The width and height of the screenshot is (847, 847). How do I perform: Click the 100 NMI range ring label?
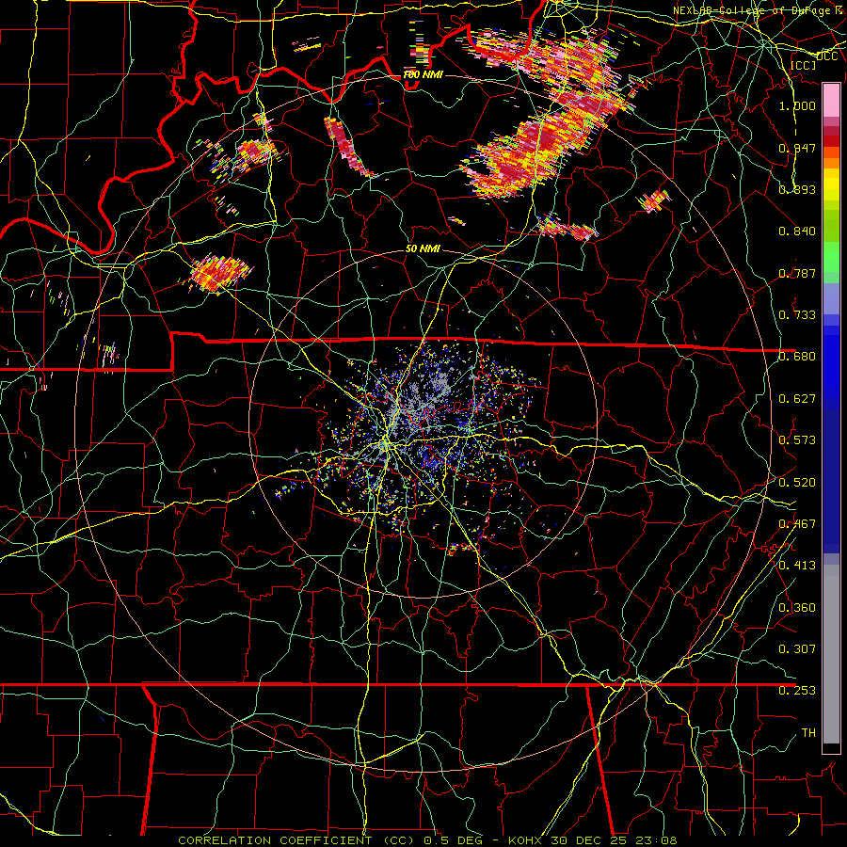click(423, 74)
